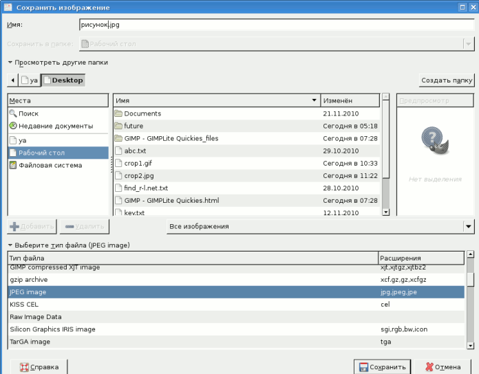Click the lifebuoy Help button icon

click(25, 367)
